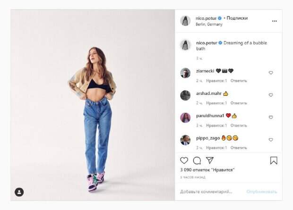Image resolution: width=293 pixels, height=210 pixels.
Task: Open nico.potur profile avatar in header
Action: click(185, 21)
